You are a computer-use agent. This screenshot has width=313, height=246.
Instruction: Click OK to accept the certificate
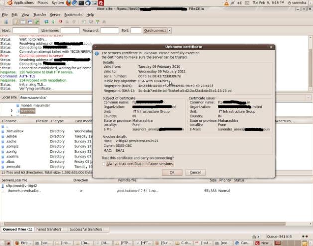172,172
